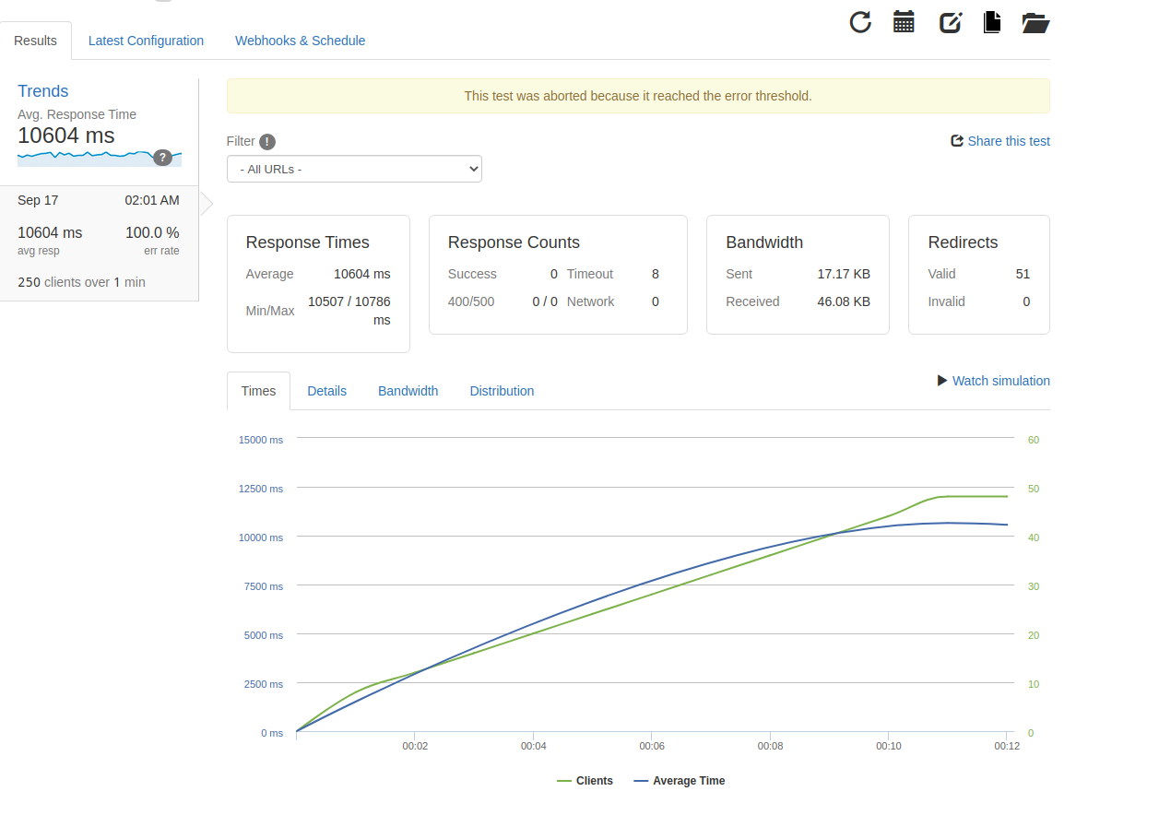1159x815 pixels.
Task: Click the Filter info exclamation icon
Action: pyautogui.click(x=267, y=141)
